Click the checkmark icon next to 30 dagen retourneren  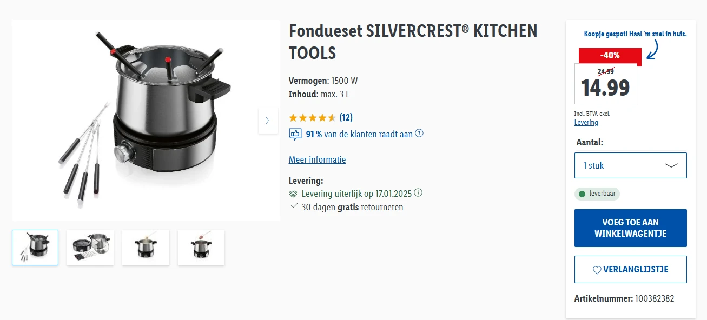293,207
